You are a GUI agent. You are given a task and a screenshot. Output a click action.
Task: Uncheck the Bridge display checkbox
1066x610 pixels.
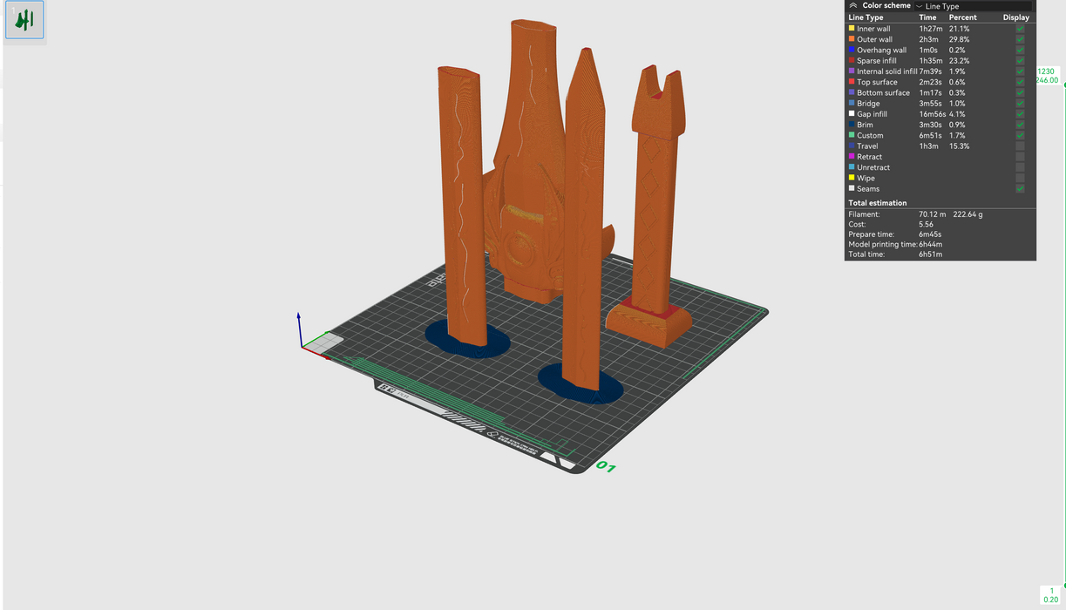[1020, 104]
